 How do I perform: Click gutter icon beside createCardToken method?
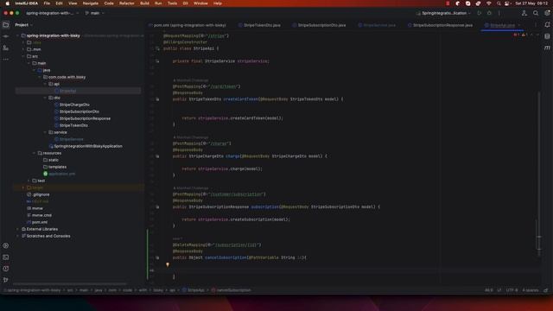pos(157,99)
